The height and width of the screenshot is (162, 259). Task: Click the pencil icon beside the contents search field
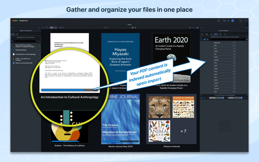12,41
